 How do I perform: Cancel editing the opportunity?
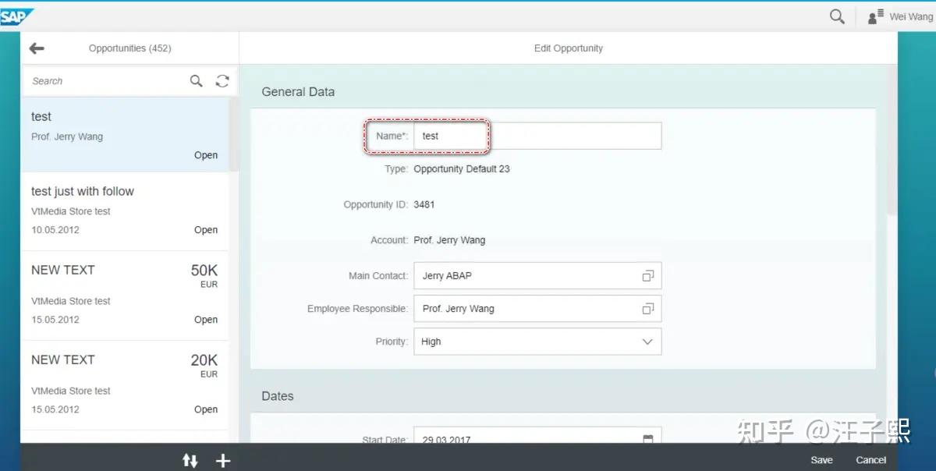point(870,460)
